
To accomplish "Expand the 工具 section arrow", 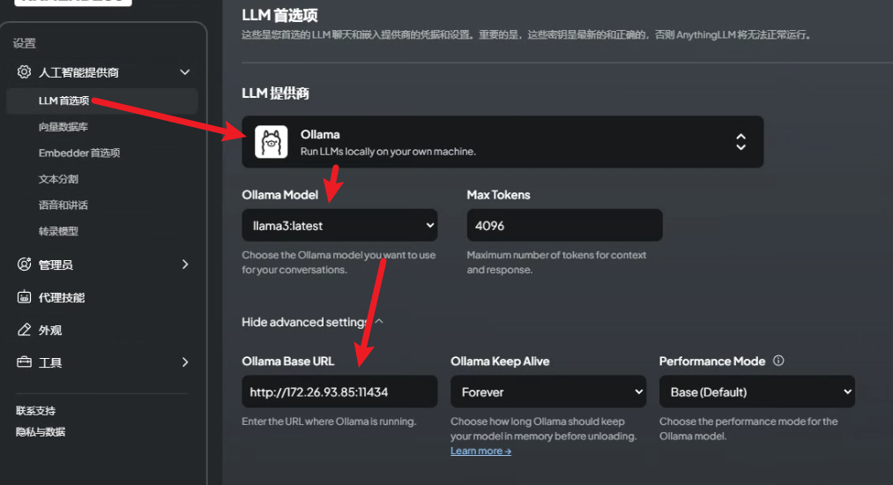I will [x=184, y=362].
